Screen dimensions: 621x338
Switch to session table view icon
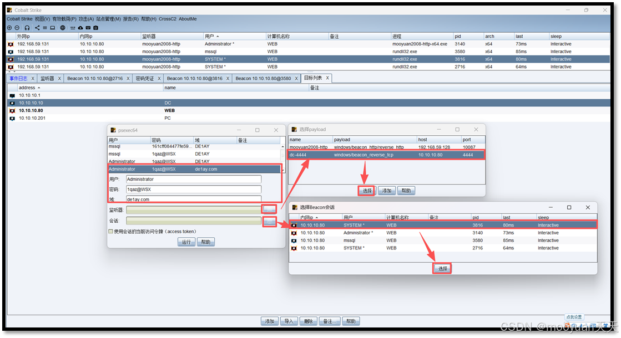coord(45,28)
